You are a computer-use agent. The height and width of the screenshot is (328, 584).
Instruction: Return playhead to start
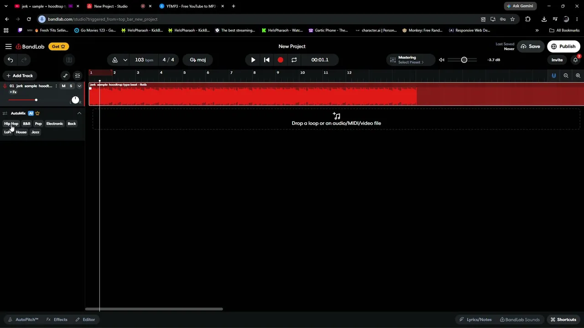click(x=267, y=60)
